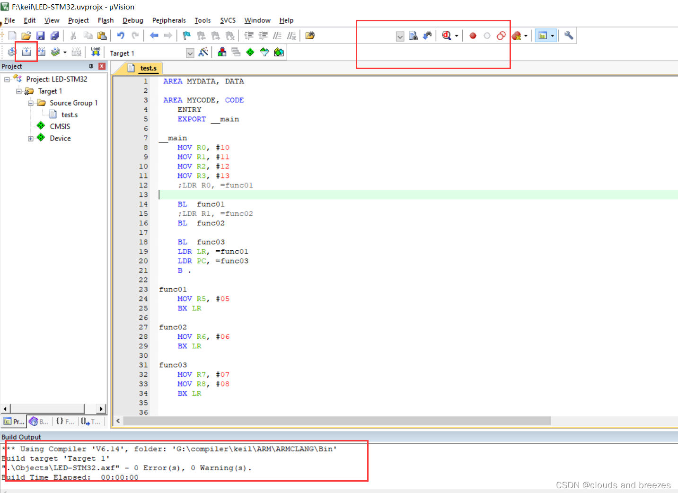
Task: Start the debug session with the magnifier d icon
Action: click(x=446, y=35)
